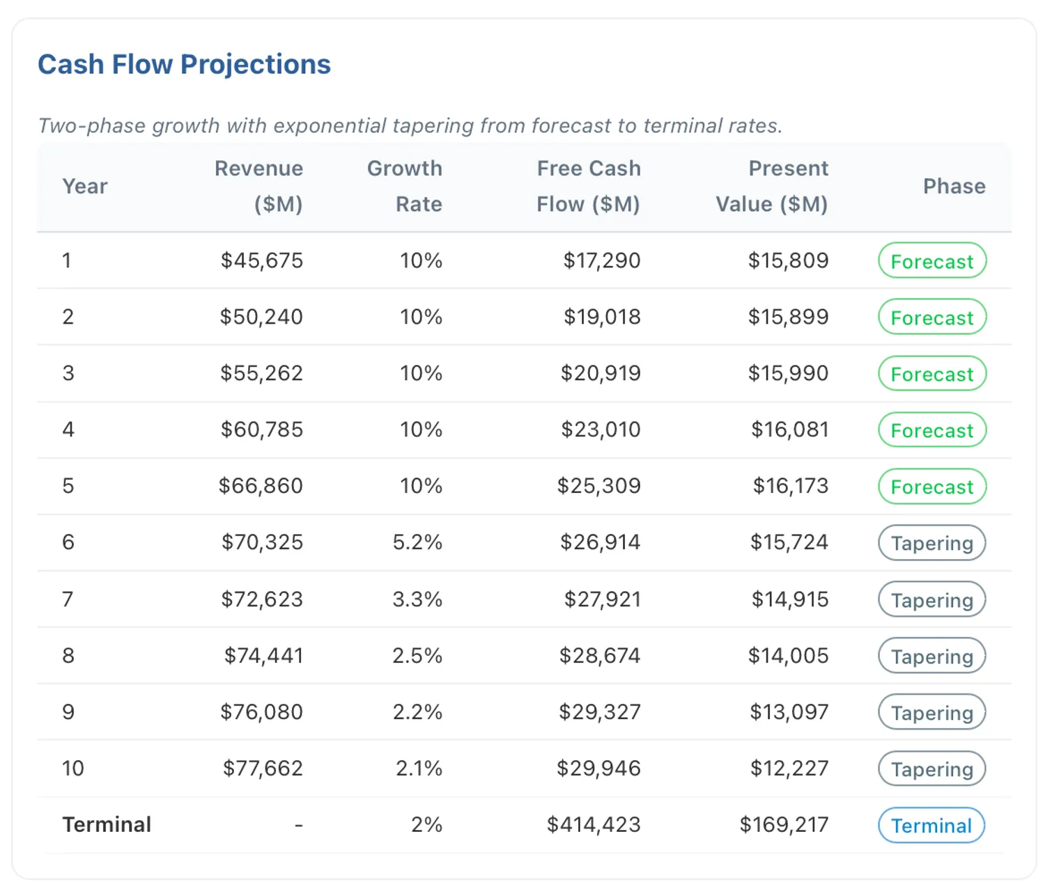Click revenue value $50,240
This screenshot has width=1045, height=889.
pyautogui.click(x=261, y=317)
